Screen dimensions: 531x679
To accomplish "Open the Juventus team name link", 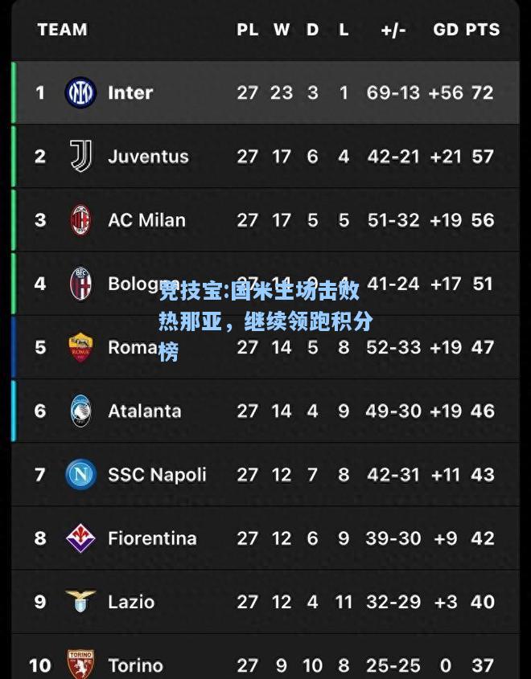I will [x=148, y=157].
